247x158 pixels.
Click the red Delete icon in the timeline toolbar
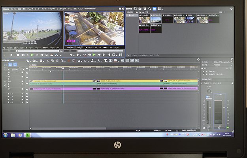(x=68, y=60)
